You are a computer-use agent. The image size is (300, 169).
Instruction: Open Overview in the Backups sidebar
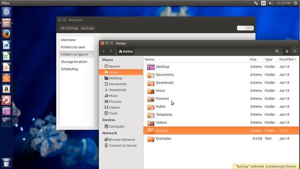[77, 40]
